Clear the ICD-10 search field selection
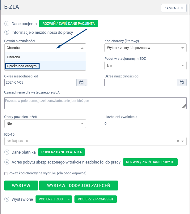Viewport: 190px width, 214px height. point(178,141)
